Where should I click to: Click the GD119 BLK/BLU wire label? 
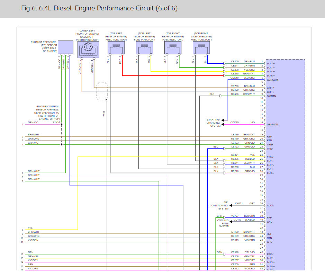tap(244, 220)
